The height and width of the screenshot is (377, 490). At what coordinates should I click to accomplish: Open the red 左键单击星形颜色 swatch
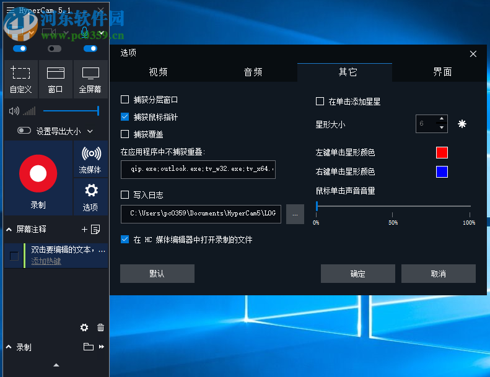coord(442,153)
